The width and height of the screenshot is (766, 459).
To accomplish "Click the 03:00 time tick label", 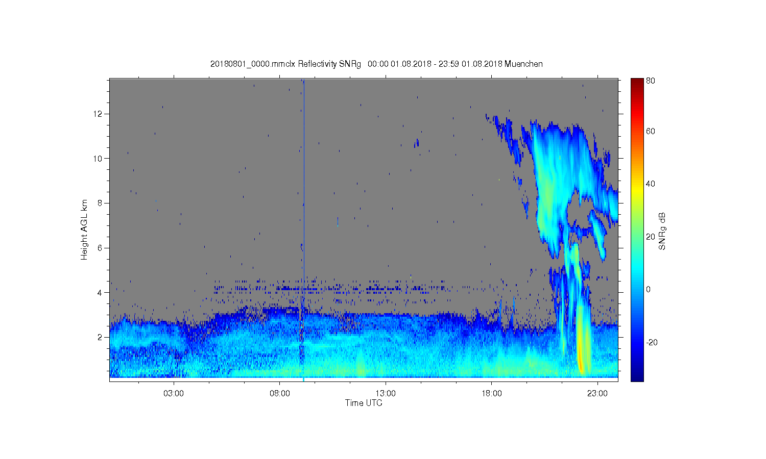I will [x=174, y=394].
